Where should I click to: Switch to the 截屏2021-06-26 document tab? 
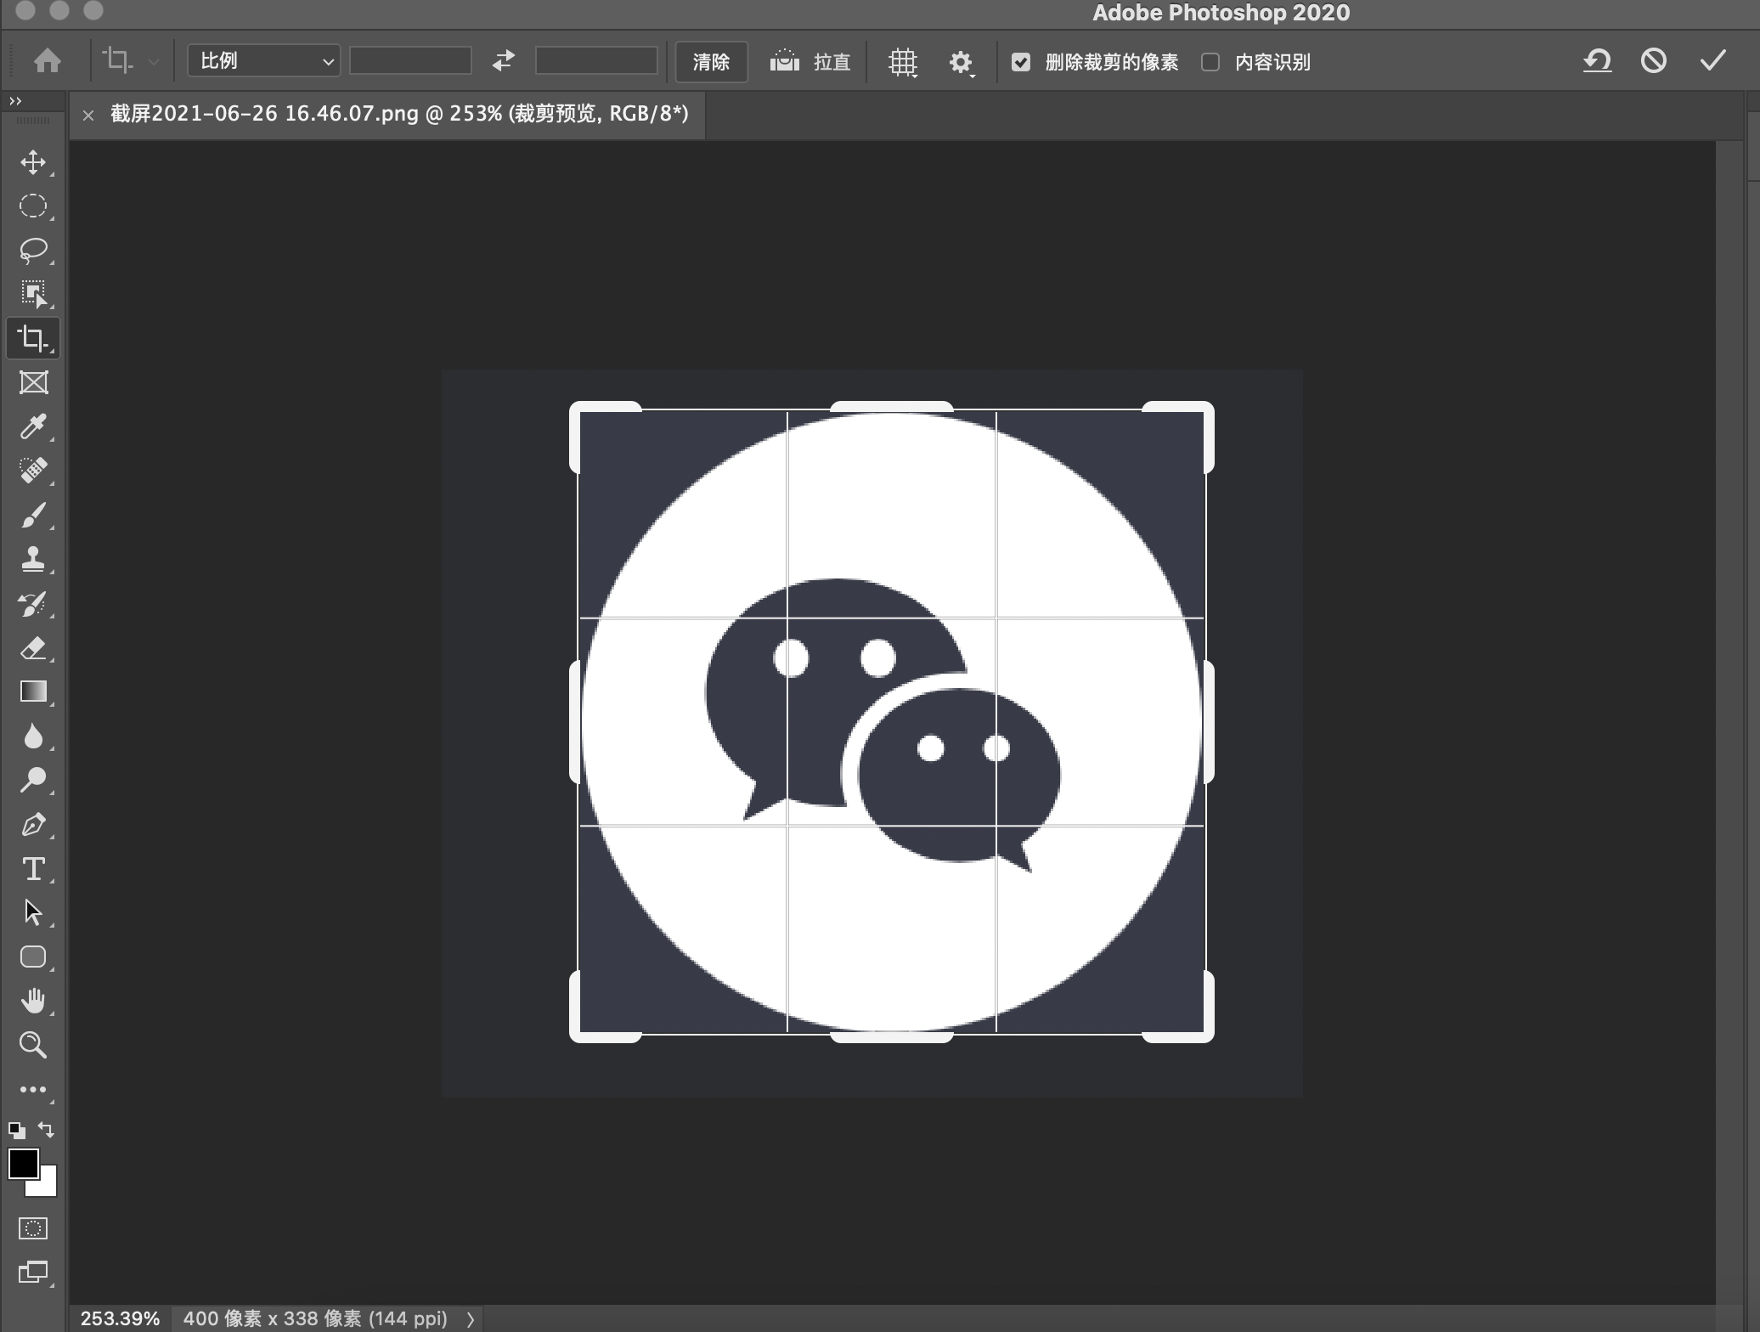(x=399, y=114)
